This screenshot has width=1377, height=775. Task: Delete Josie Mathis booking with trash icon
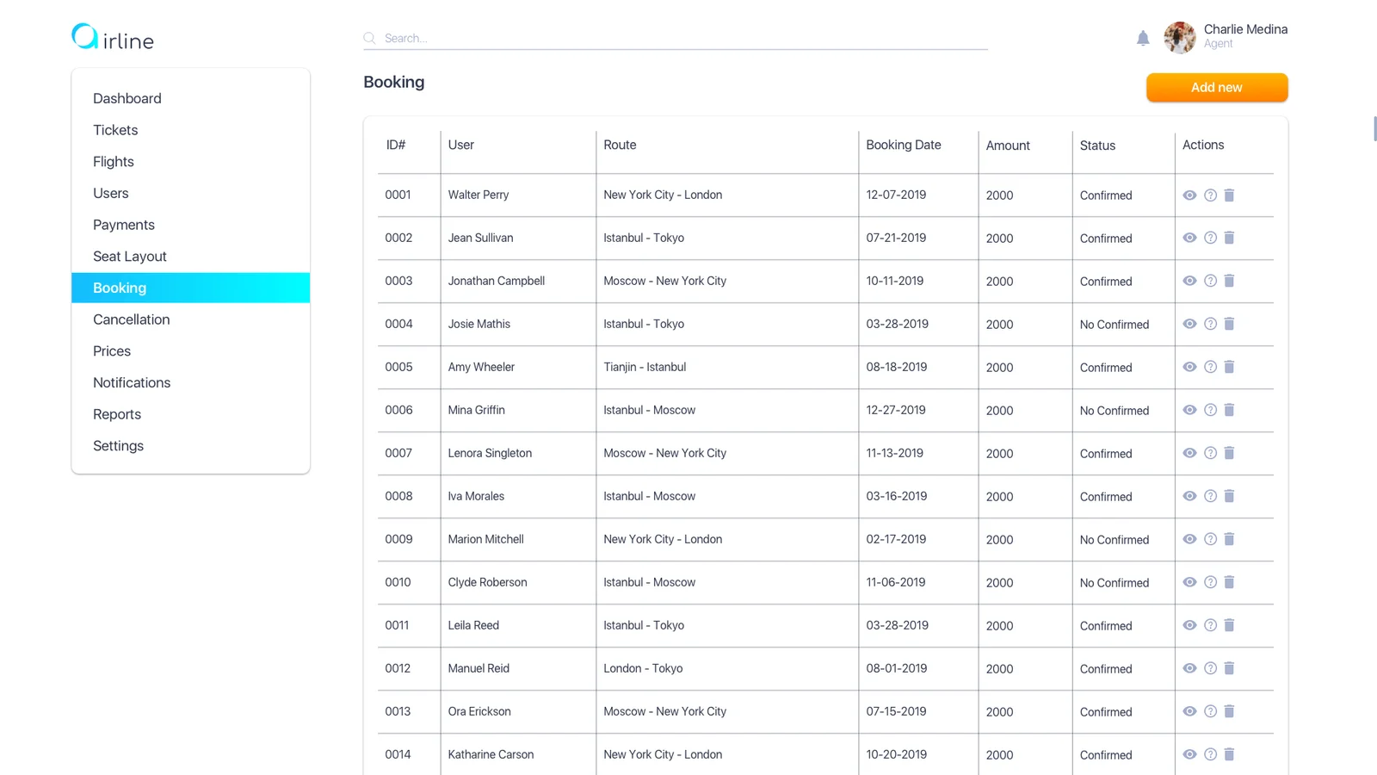(x=1229, y=325)
